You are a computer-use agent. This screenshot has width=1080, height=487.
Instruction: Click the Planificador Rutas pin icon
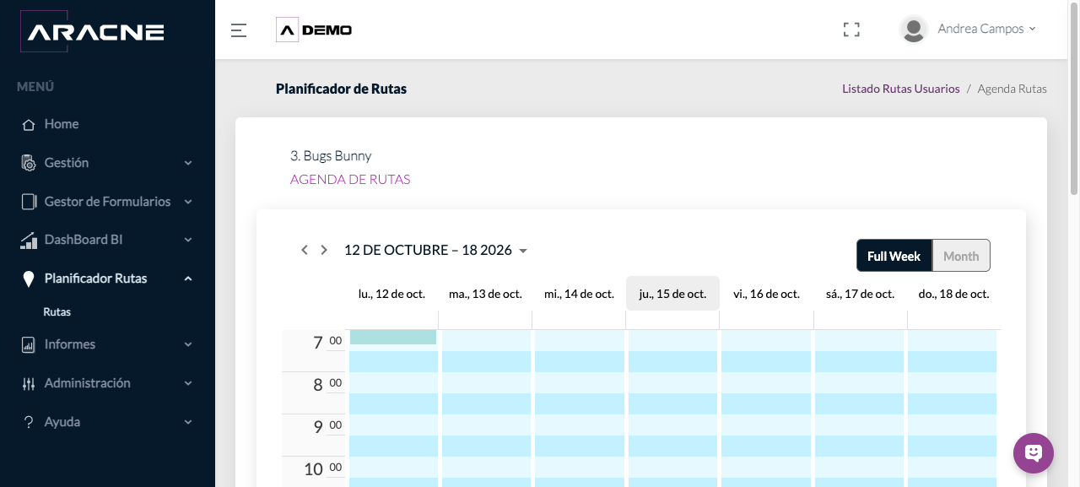point(29,279)
